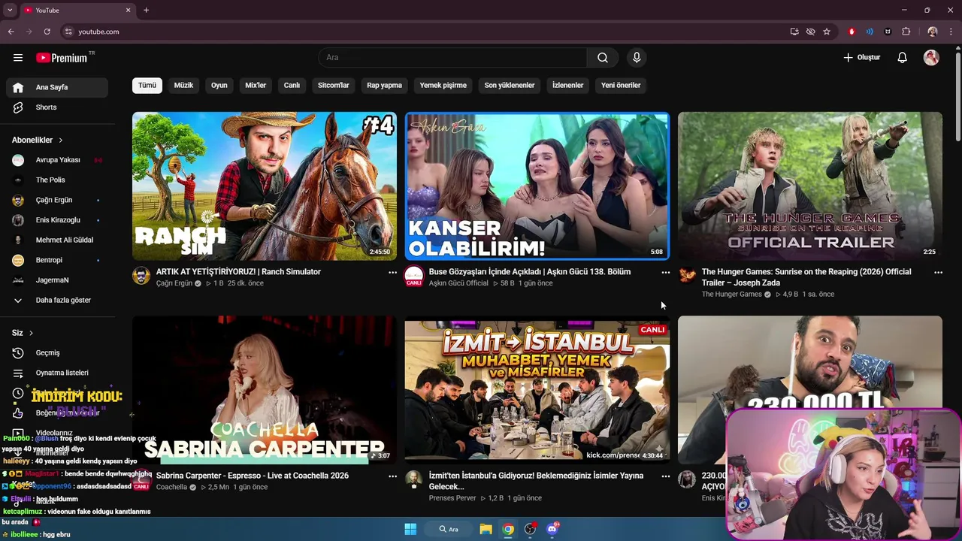This screenshot has height=541, width=962.
Task: Open Shorts in the sidebar
Action: pyautogui.click(x=57, y=107)
